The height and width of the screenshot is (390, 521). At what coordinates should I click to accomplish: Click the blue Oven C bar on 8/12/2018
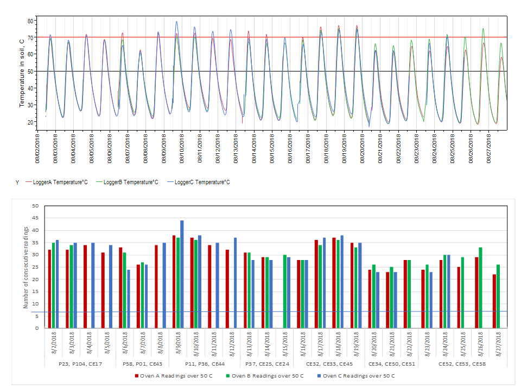tap(235, 283)
